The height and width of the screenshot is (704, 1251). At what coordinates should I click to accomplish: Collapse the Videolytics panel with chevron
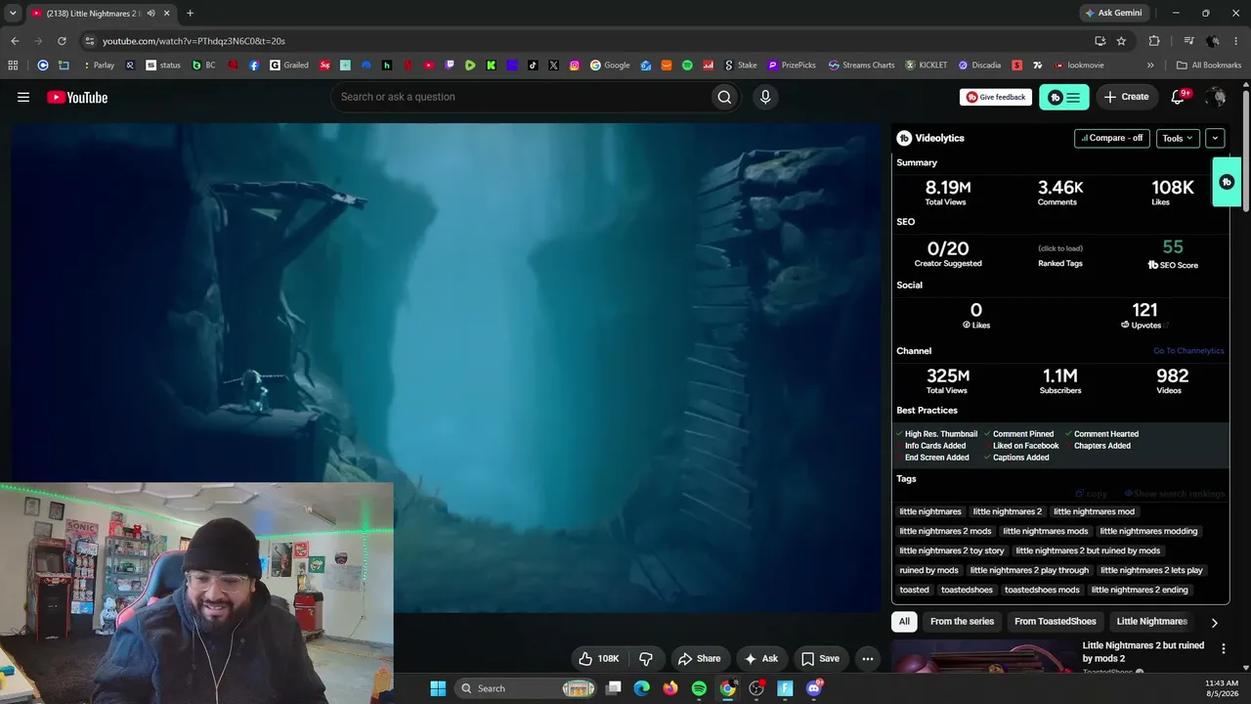1215,138
